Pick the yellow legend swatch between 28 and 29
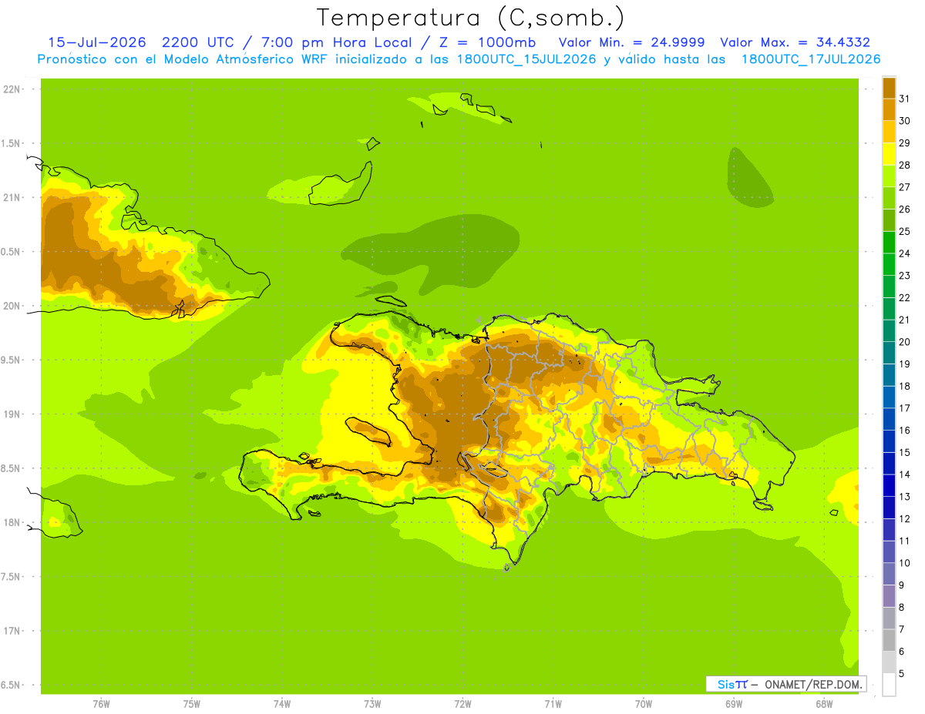Image resolution: width=925 pixels, height=714 pixels. click(889, 154)
